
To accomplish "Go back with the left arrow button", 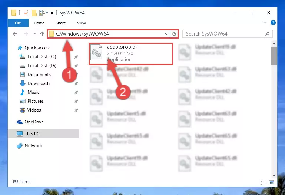I will tap(15, 34).
